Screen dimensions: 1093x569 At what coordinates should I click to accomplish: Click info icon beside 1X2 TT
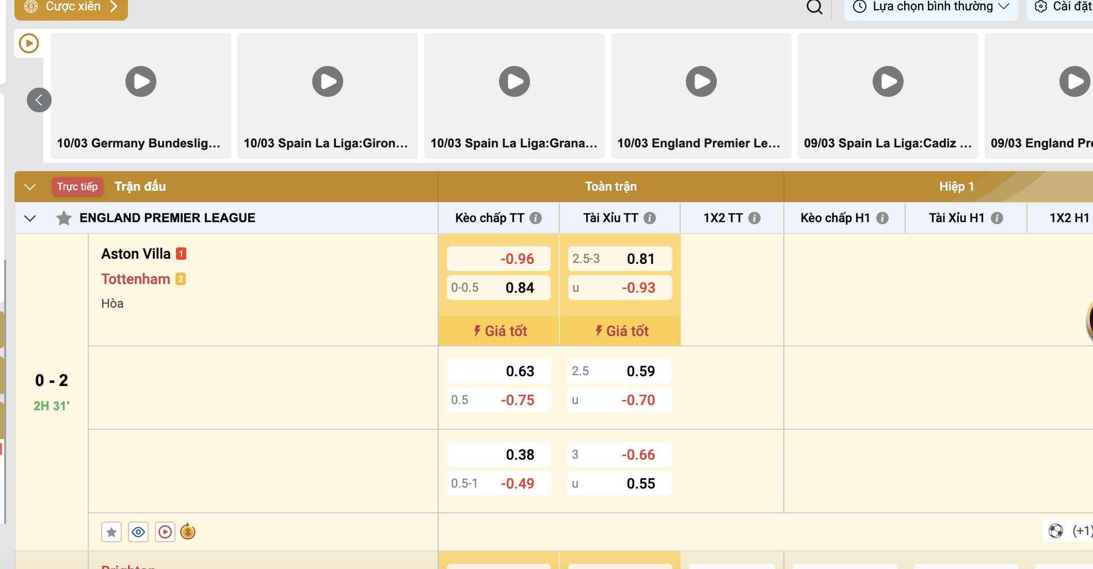pyautogui.click(x=754, y=218)
